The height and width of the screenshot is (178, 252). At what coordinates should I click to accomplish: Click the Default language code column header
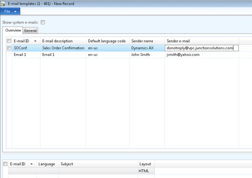click(107, 41)
